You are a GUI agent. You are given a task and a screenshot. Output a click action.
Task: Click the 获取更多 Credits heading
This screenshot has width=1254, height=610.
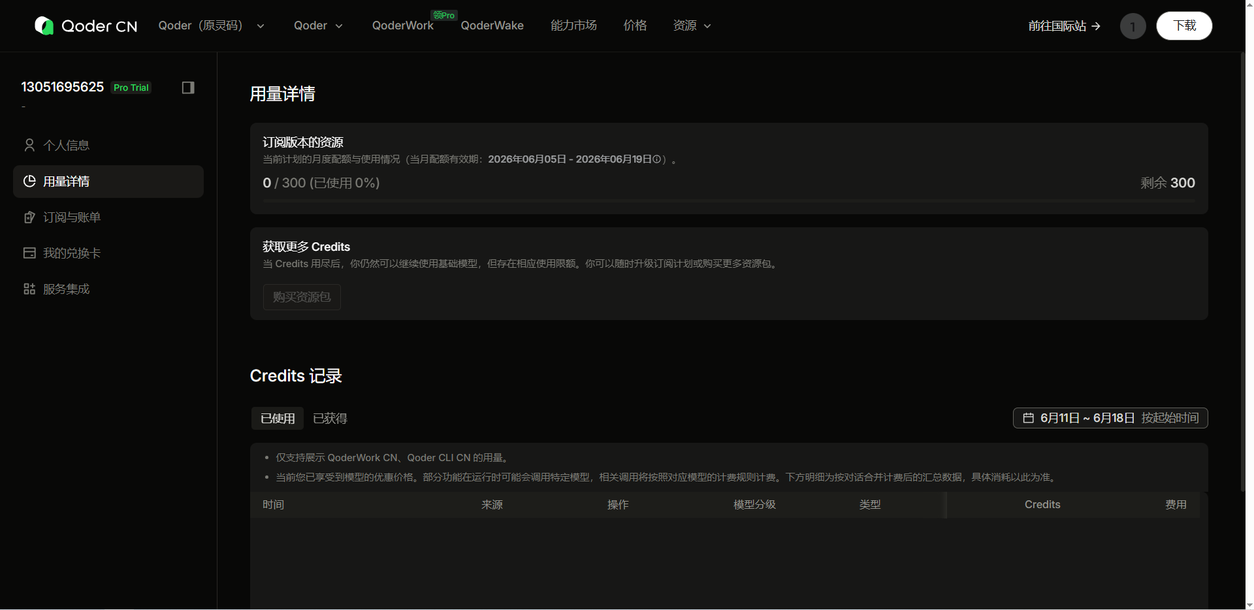306,247
